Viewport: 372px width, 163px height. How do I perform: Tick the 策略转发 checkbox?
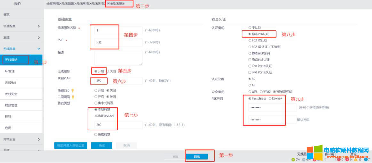pos(96,134)
